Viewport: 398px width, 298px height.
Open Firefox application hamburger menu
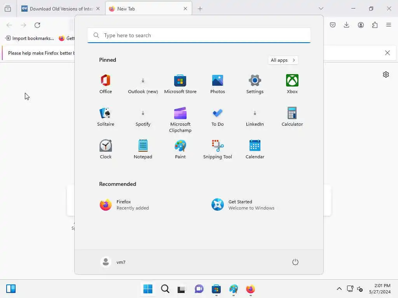coord(389,25)
